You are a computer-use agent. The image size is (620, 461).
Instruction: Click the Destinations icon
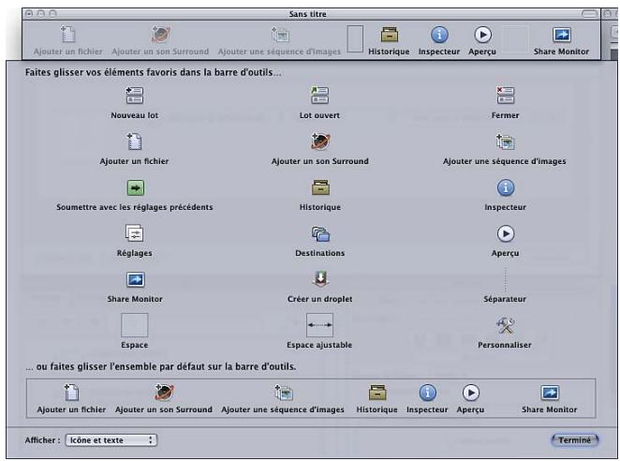click(x=319, y=232)
